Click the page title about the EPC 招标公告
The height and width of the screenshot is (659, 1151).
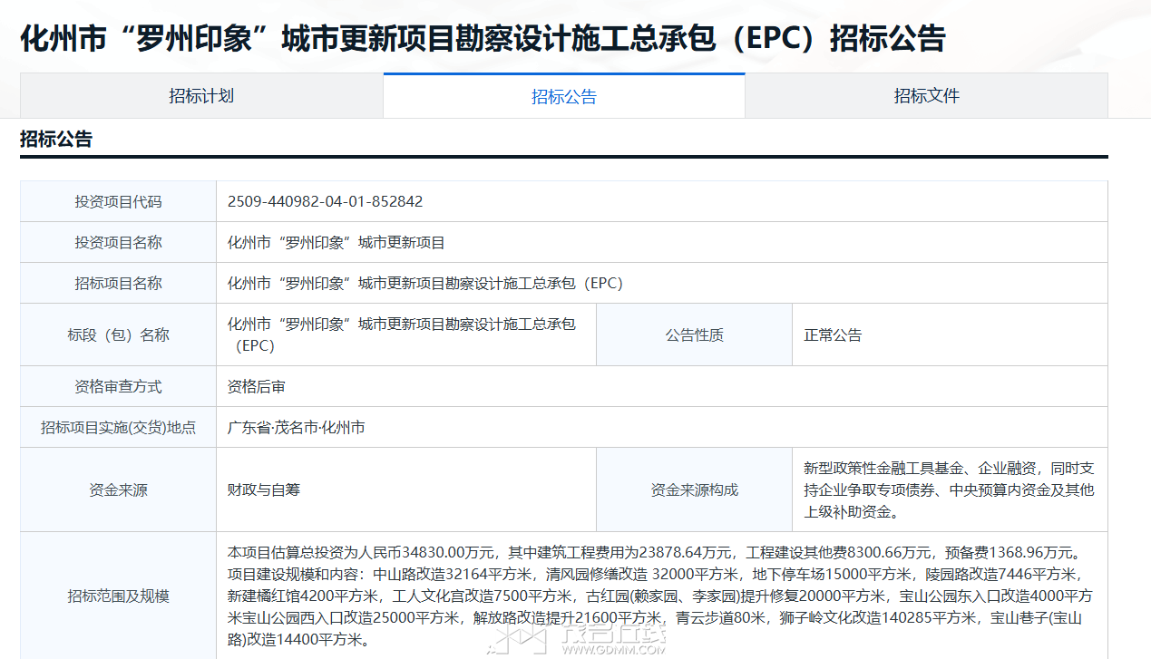[x=483, y=39]
